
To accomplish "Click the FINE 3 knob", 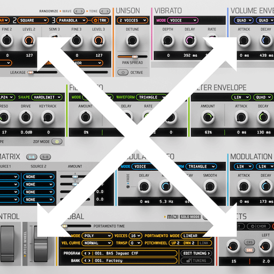I will (77, 40).
